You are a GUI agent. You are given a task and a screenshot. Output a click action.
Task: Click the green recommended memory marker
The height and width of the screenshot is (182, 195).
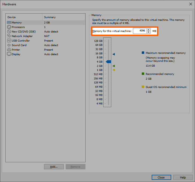[x=114, y=66]
